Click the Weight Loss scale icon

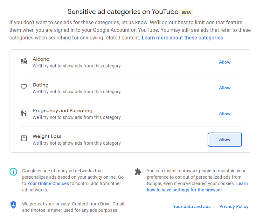24,138
